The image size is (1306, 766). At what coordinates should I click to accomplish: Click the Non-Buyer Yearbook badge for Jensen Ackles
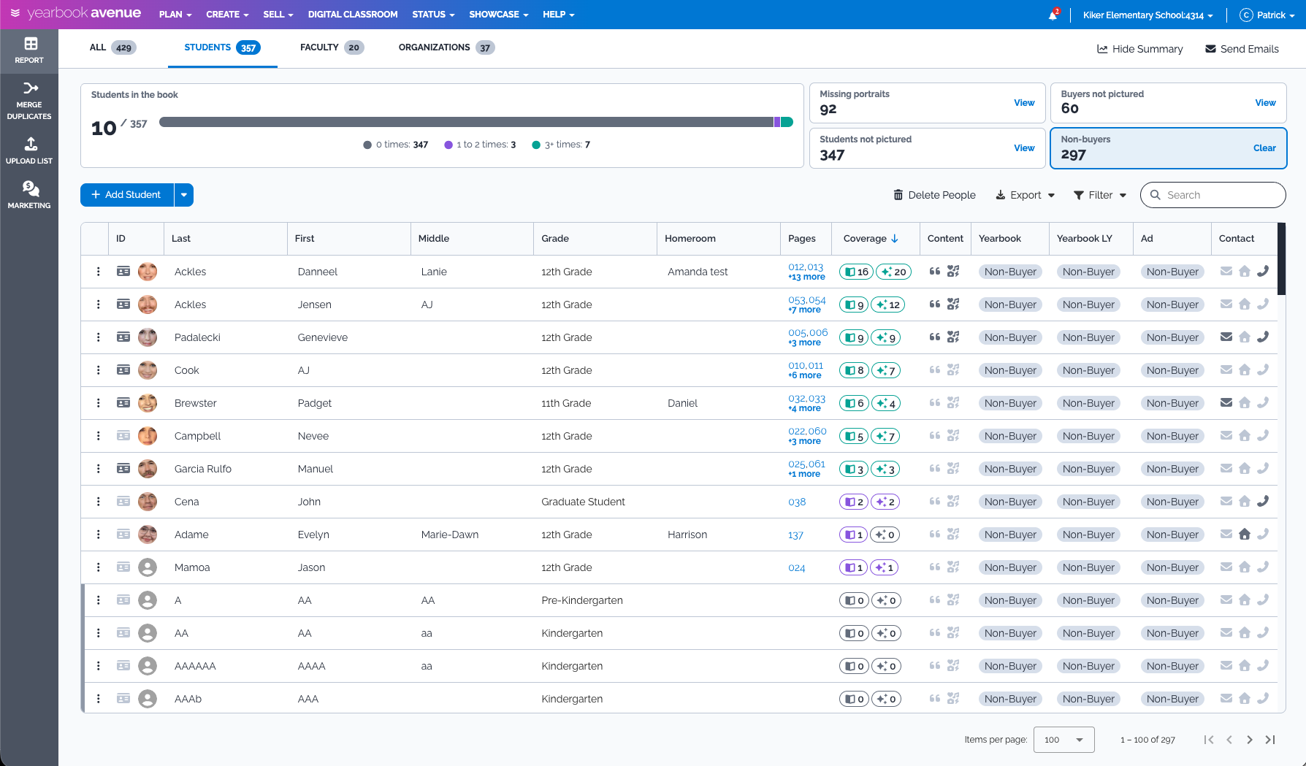(x=1010, y=305)
